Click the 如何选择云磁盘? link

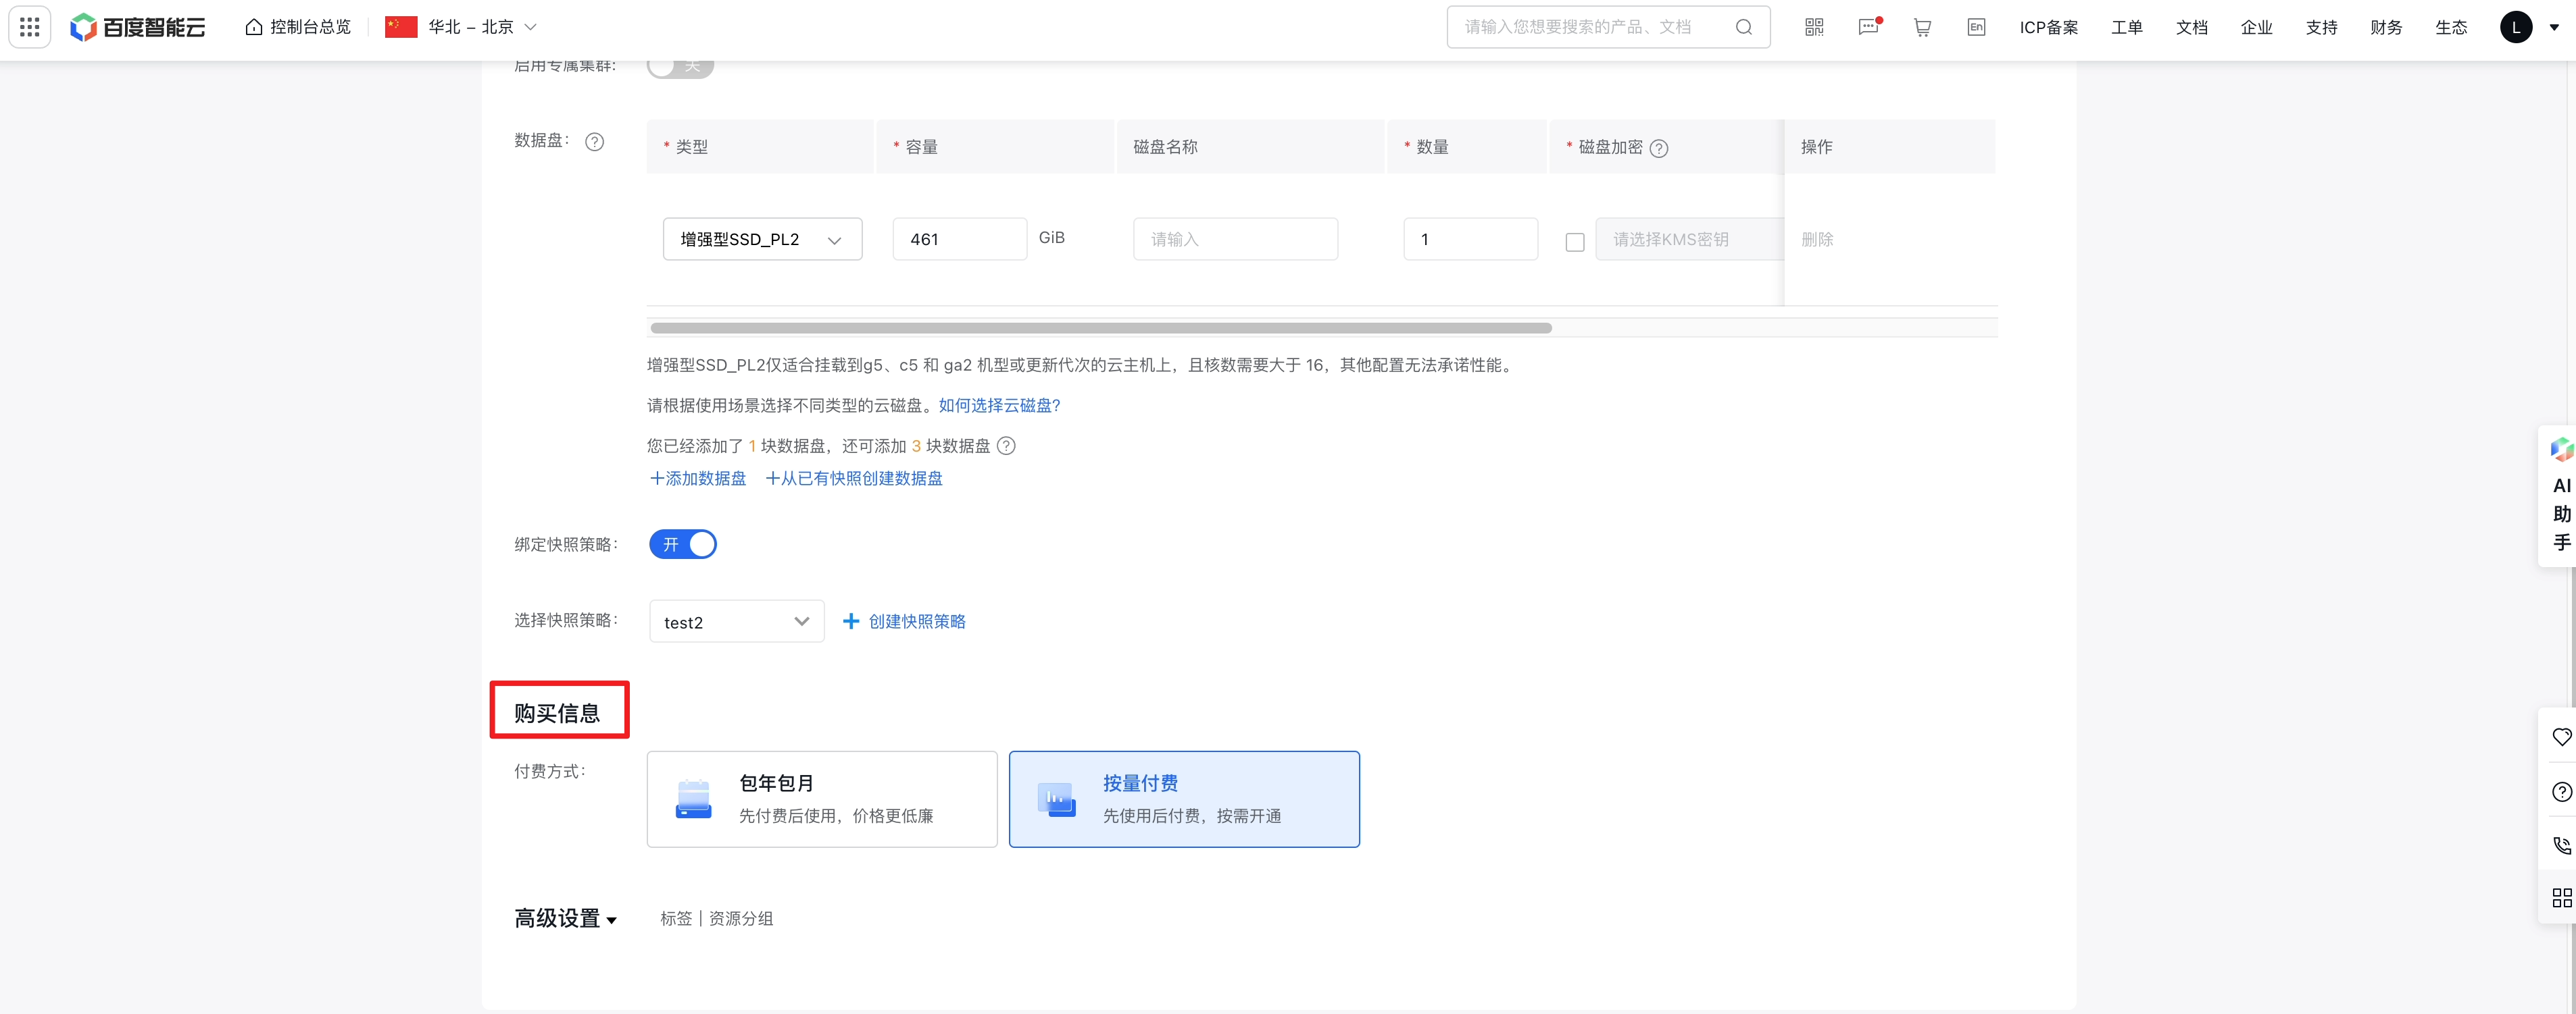(x=999, y=406)
